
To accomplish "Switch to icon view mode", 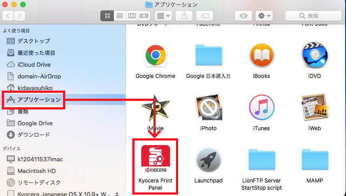I will click(108, 16).
